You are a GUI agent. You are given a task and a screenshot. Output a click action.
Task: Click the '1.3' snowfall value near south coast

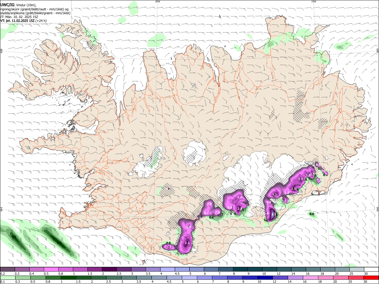tap(169, 247)
